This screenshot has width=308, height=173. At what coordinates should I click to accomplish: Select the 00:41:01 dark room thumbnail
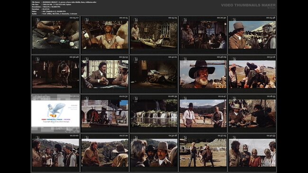tap(154, 74)
